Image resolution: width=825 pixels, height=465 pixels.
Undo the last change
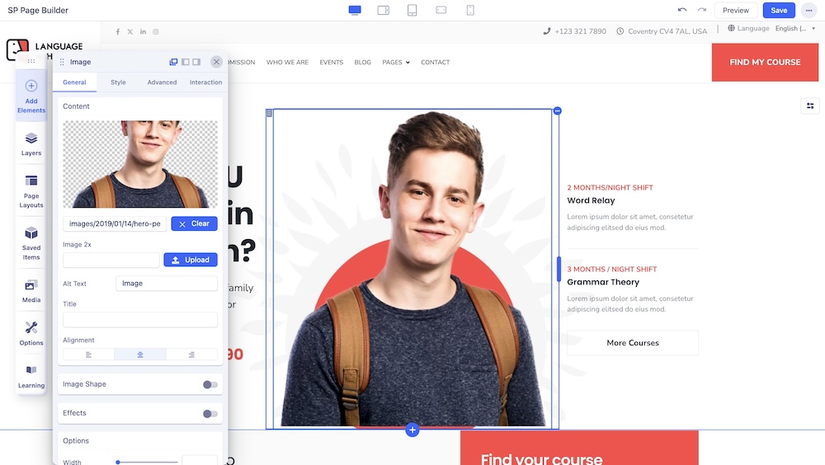[x=682, y=10]
